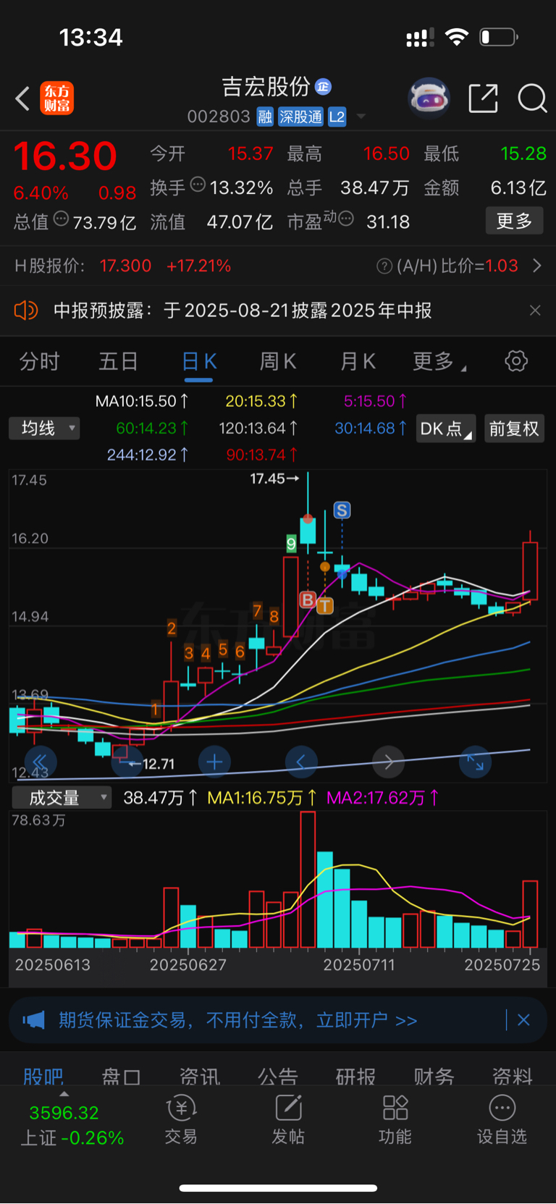
Task: Open the robot assistant avatar
Action: click(429, 98)
